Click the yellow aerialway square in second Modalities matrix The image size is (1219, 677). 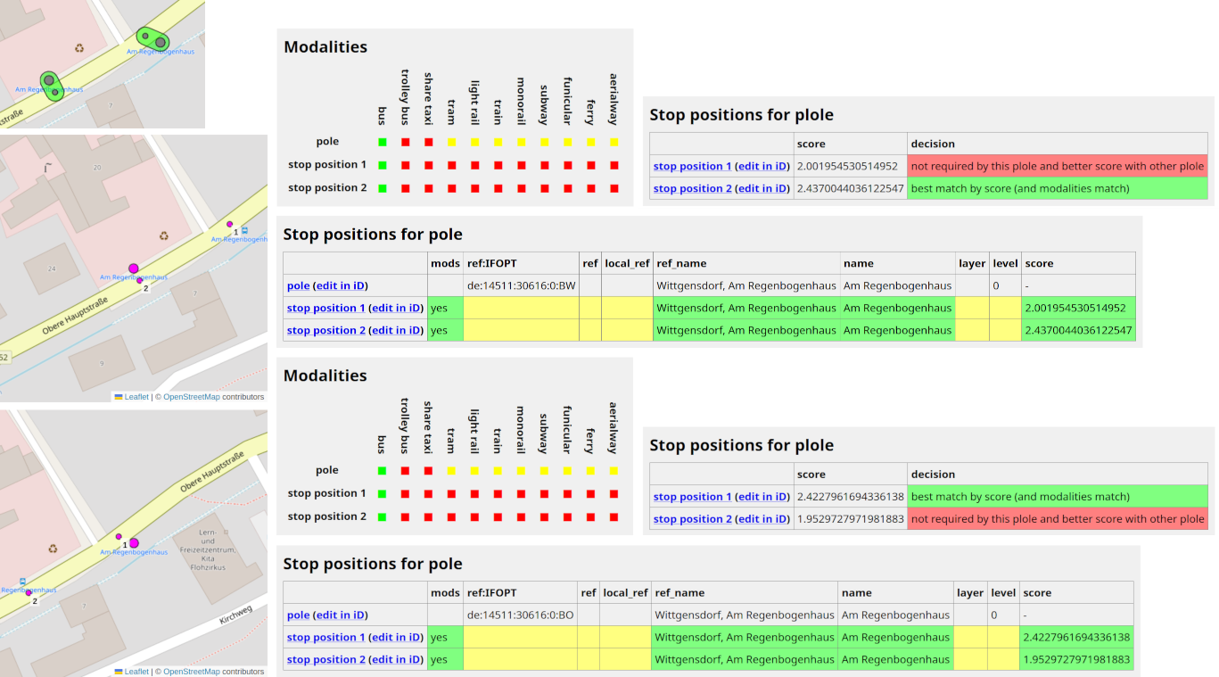pos(613,470)
